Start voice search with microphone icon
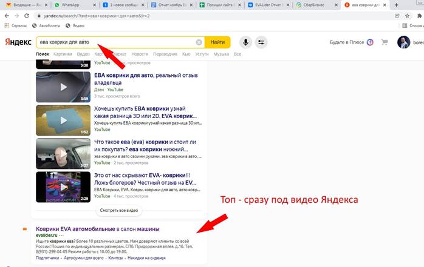The width and height of the screenshot is (424, 267). tap(245, 42)
